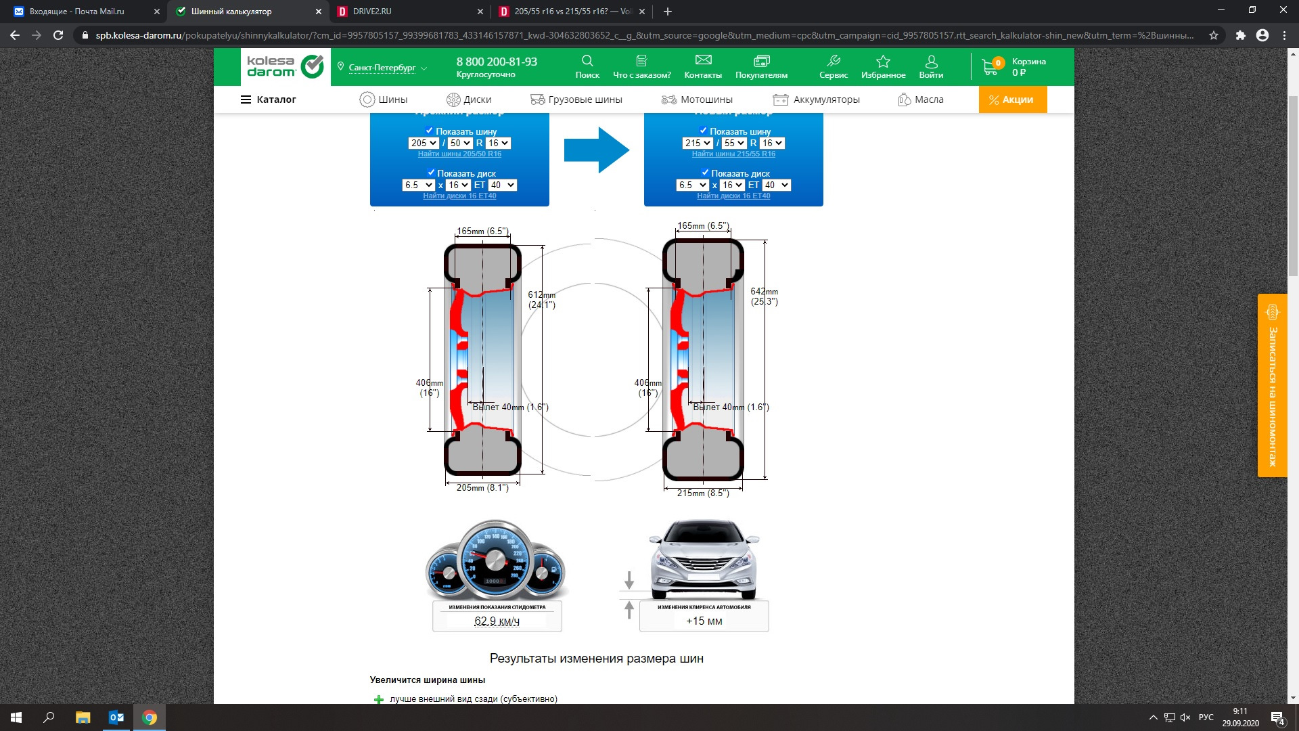The image size is (1299, 731).
Task: Open Санкт-Петербург city selector
Action: coord(382,68)
